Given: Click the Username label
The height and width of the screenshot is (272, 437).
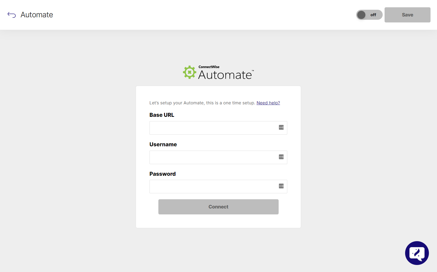Looking at the screenshot, I should pos(163,144).
